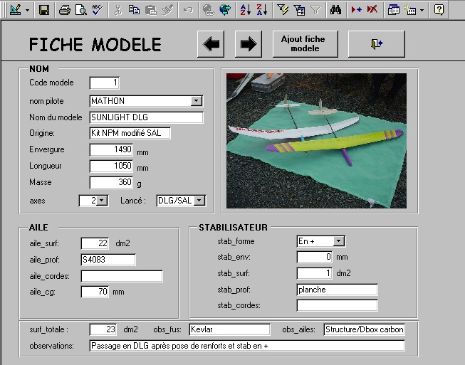The height and width of the screenshot is (365, 465).
Task: Click the Cut scissors icon
Action: click(117, 10)
